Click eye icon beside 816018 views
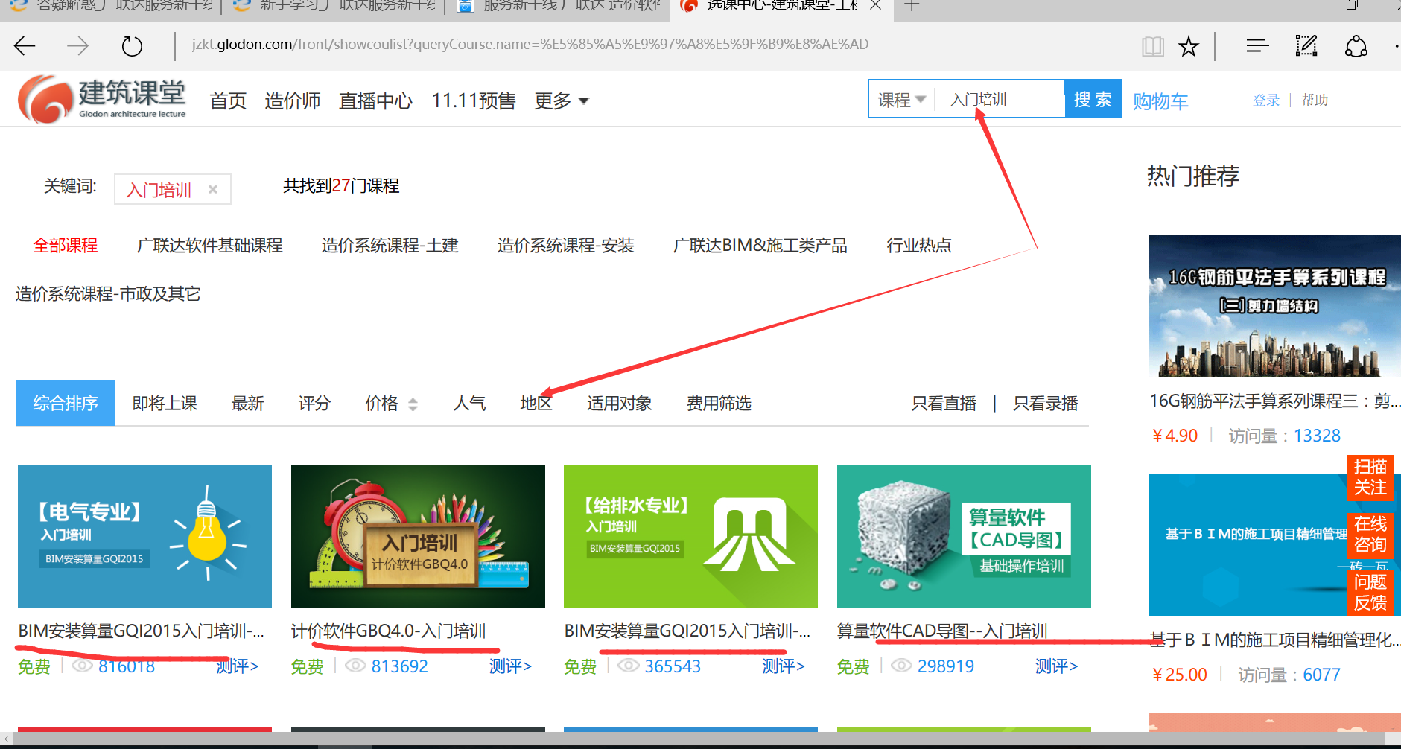The image size is (1401, 749). pos(82,666)
